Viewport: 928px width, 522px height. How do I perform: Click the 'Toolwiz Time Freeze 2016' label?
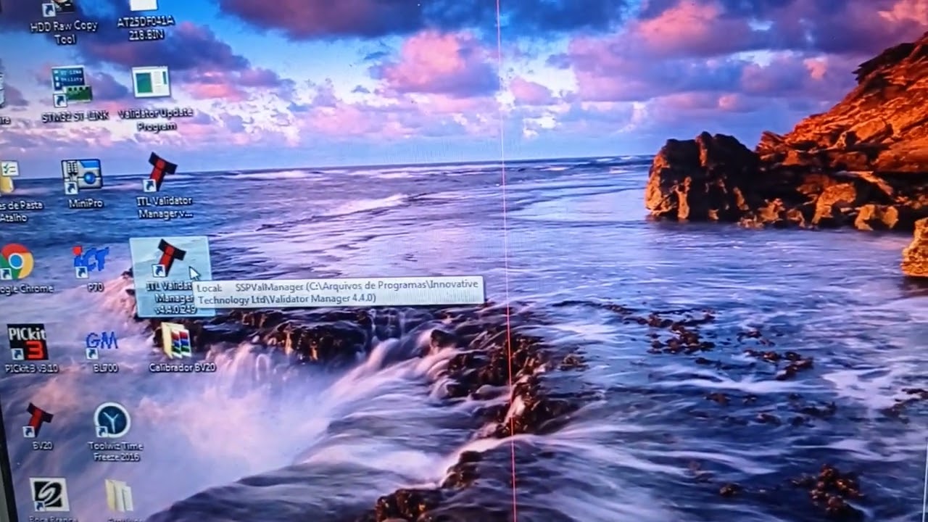click(116, 451)
